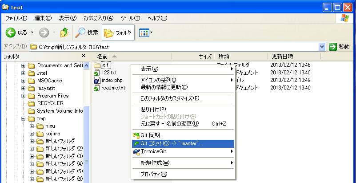Select the index.php file icon
The width and height of the screenshot is (356, 183).
coord(97,80)
